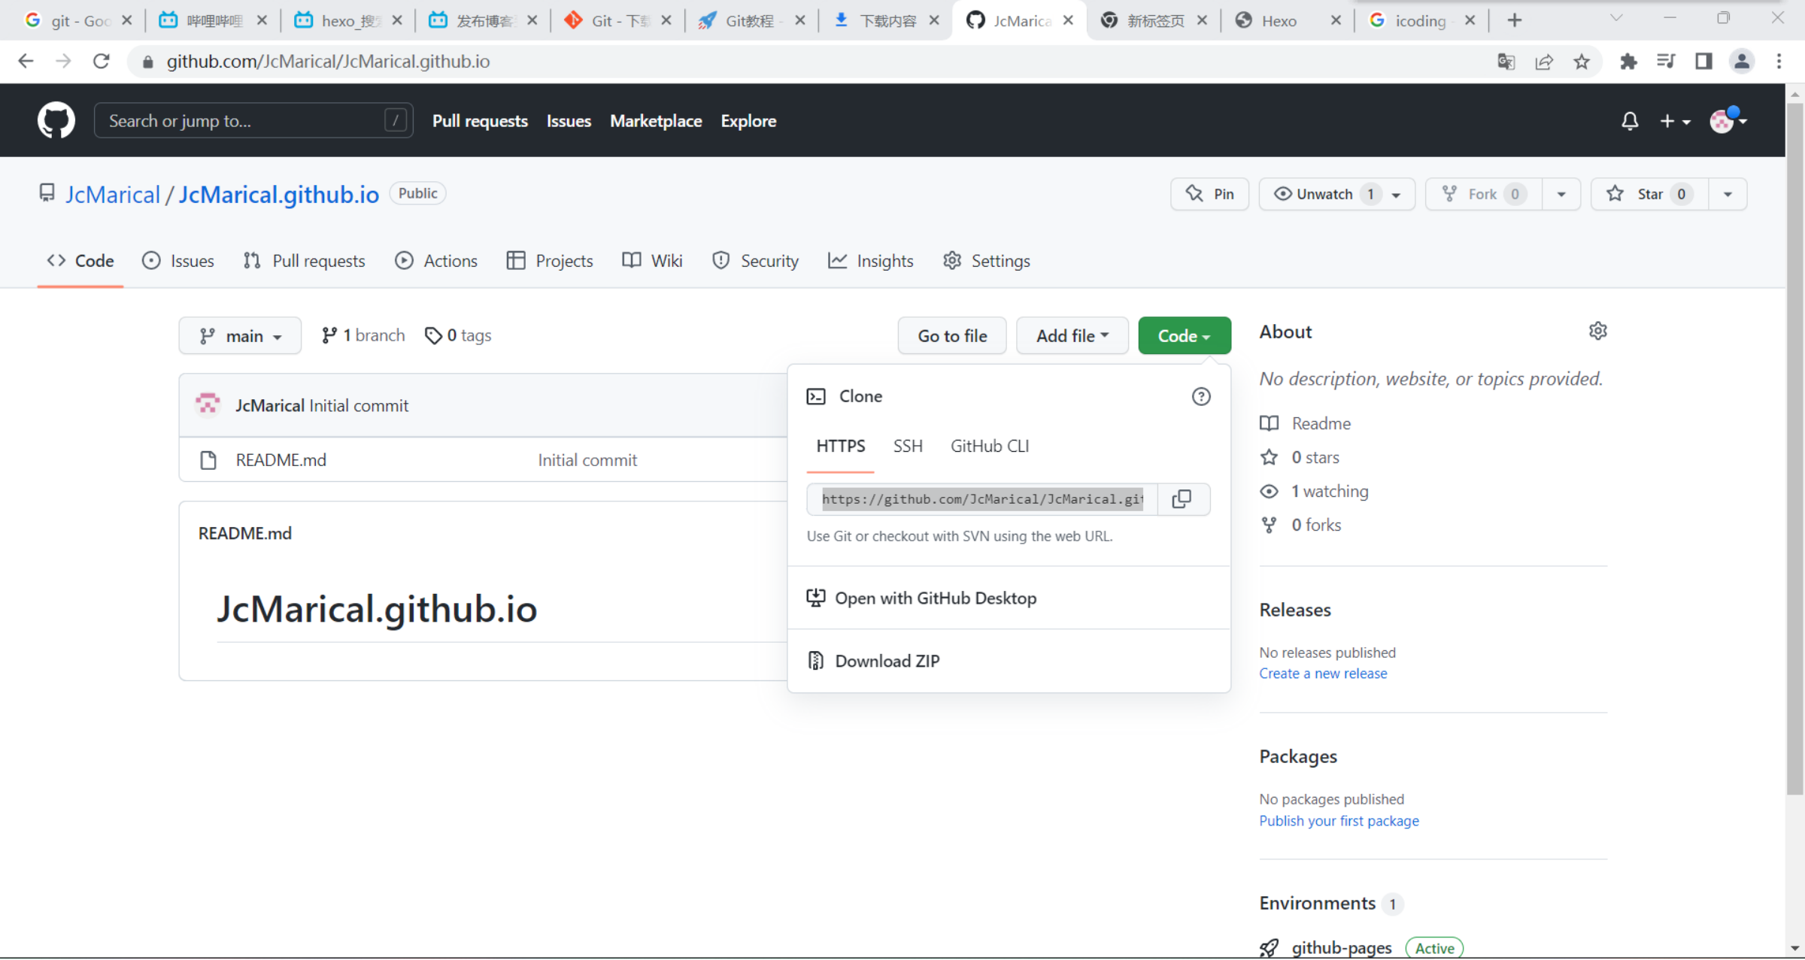Open notifications bell in GitHub header

1629,121
